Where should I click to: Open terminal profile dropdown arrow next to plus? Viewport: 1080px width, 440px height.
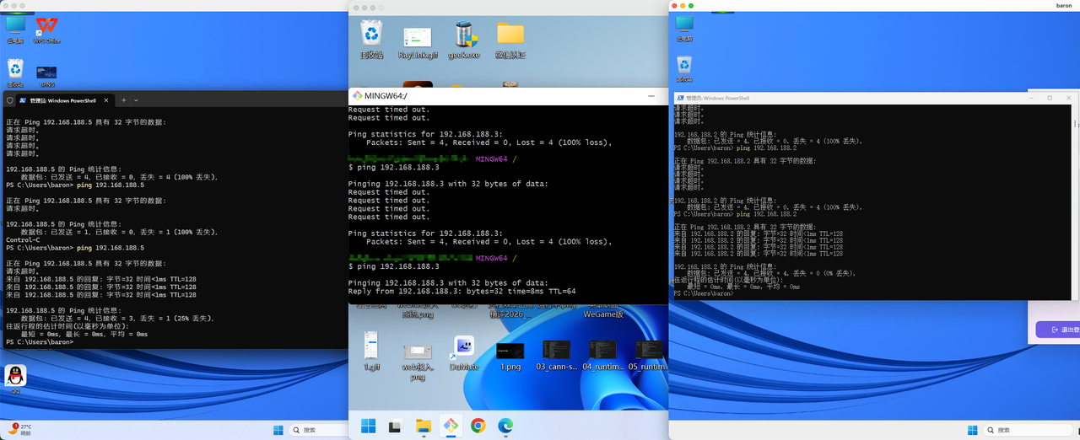coord(136,99)
